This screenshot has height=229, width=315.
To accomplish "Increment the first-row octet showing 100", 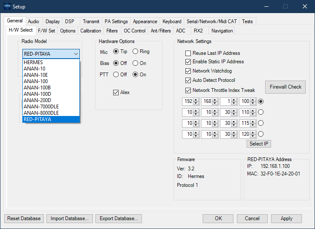I will (x=253, y=100).
